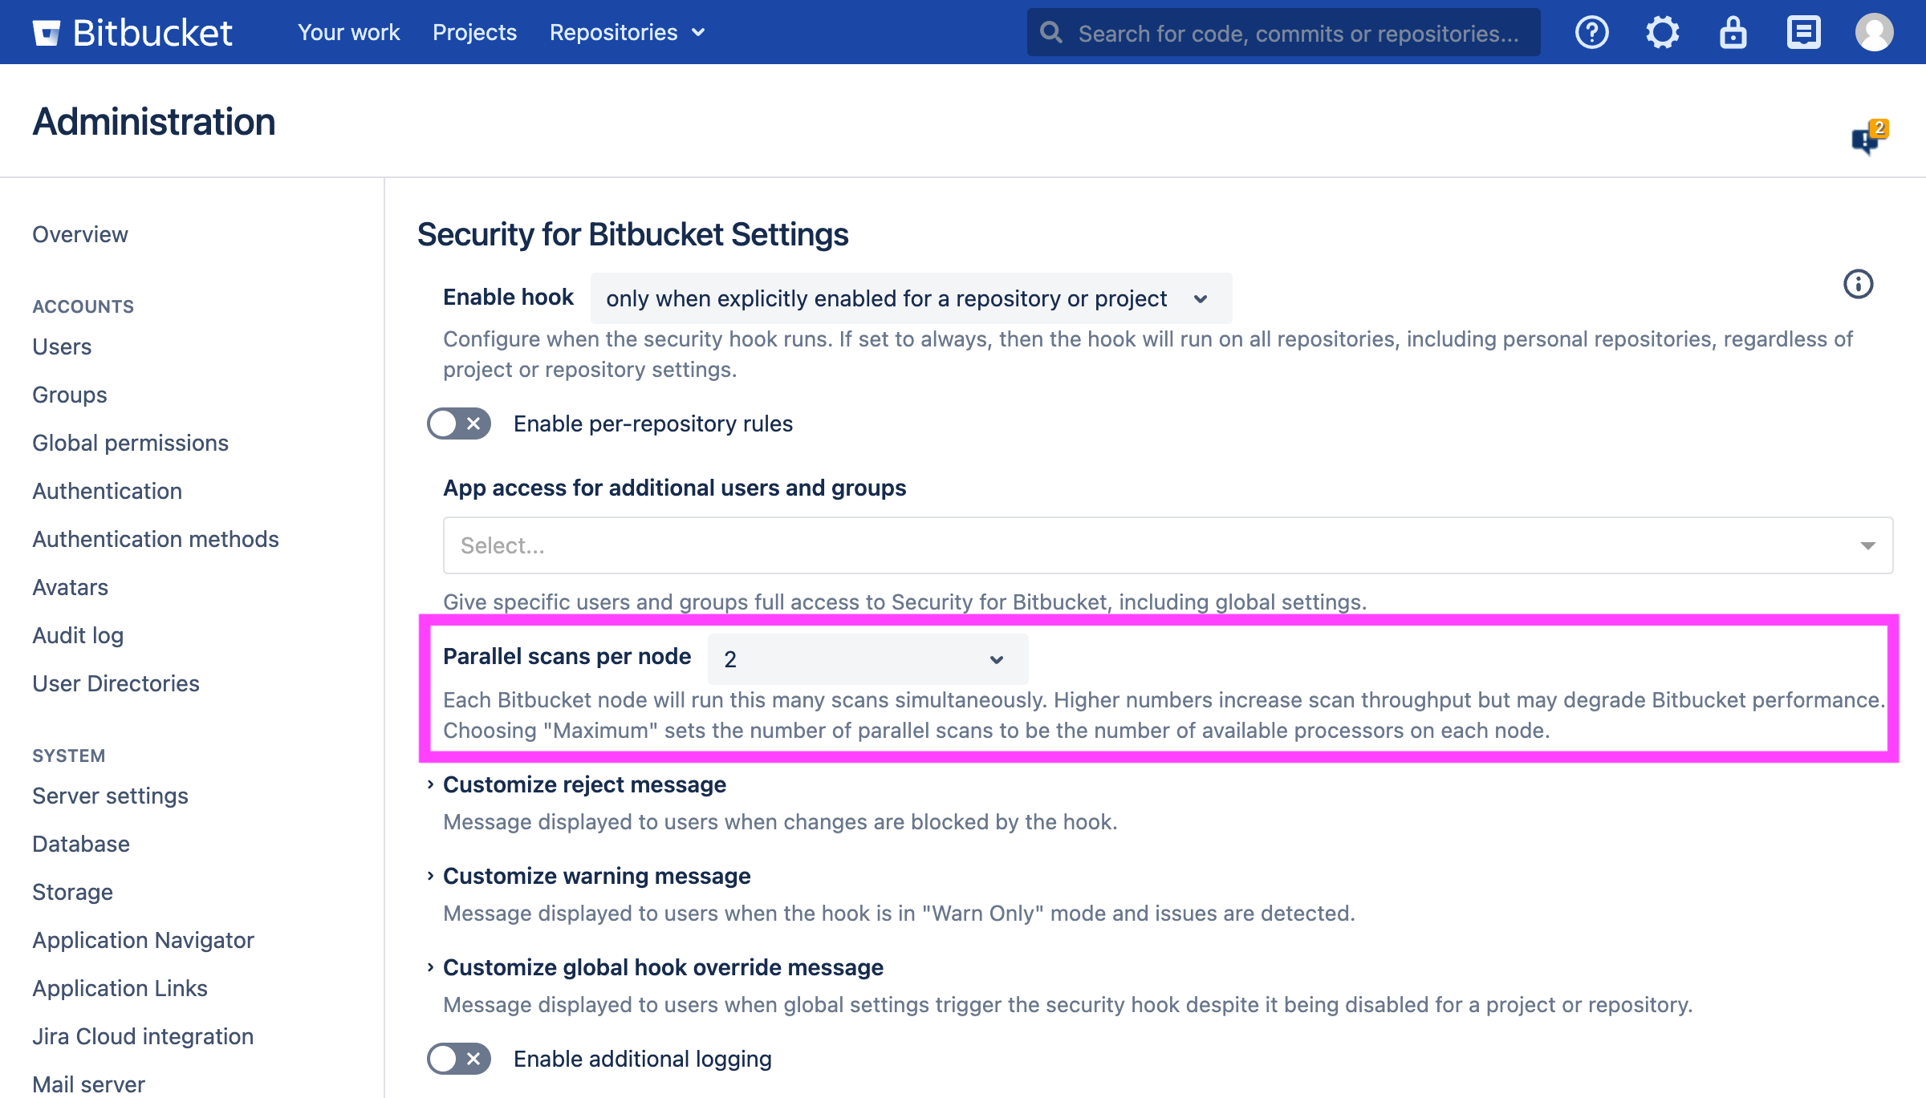Viewport: 1926px width, 1098px height.
Task: Click the Bitbucket logo icon
Action: [x=47, y=33]
